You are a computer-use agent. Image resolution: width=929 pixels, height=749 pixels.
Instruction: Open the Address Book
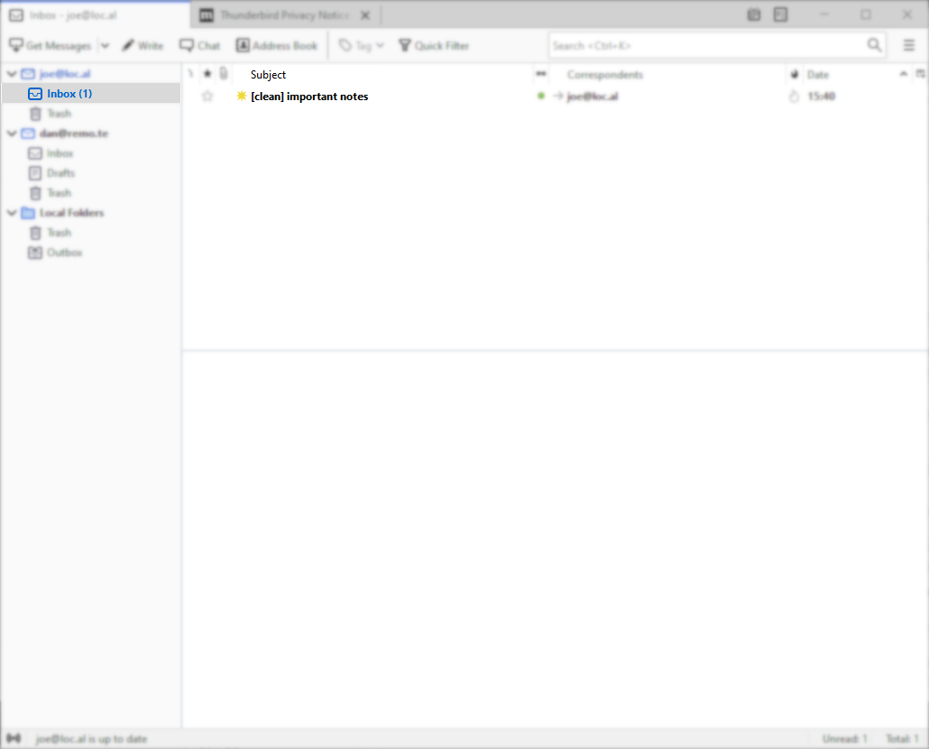tap(277, 46)
